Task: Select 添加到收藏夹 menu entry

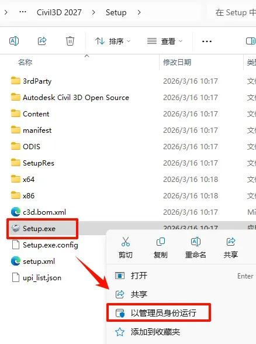Action: point(181,332)
